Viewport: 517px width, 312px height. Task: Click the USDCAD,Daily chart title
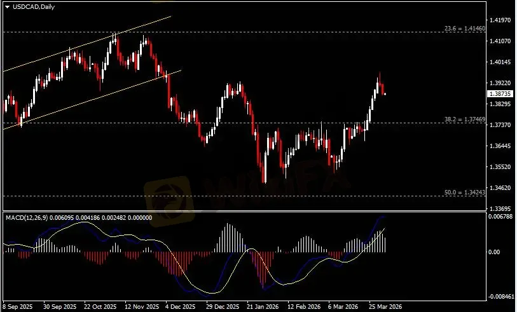[34, 6]
